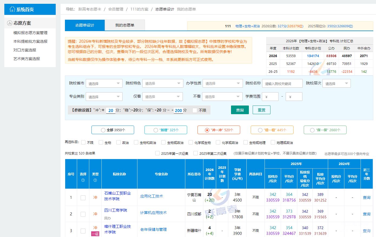The width and height of the screenshot is (376, 237).
Task: Click 跃高考志愿卡 breadcrumb link
Action: [x=90, y=9]
